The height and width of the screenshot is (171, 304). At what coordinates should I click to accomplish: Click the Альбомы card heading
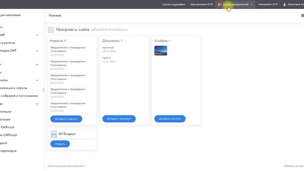[x=161, y=41]
